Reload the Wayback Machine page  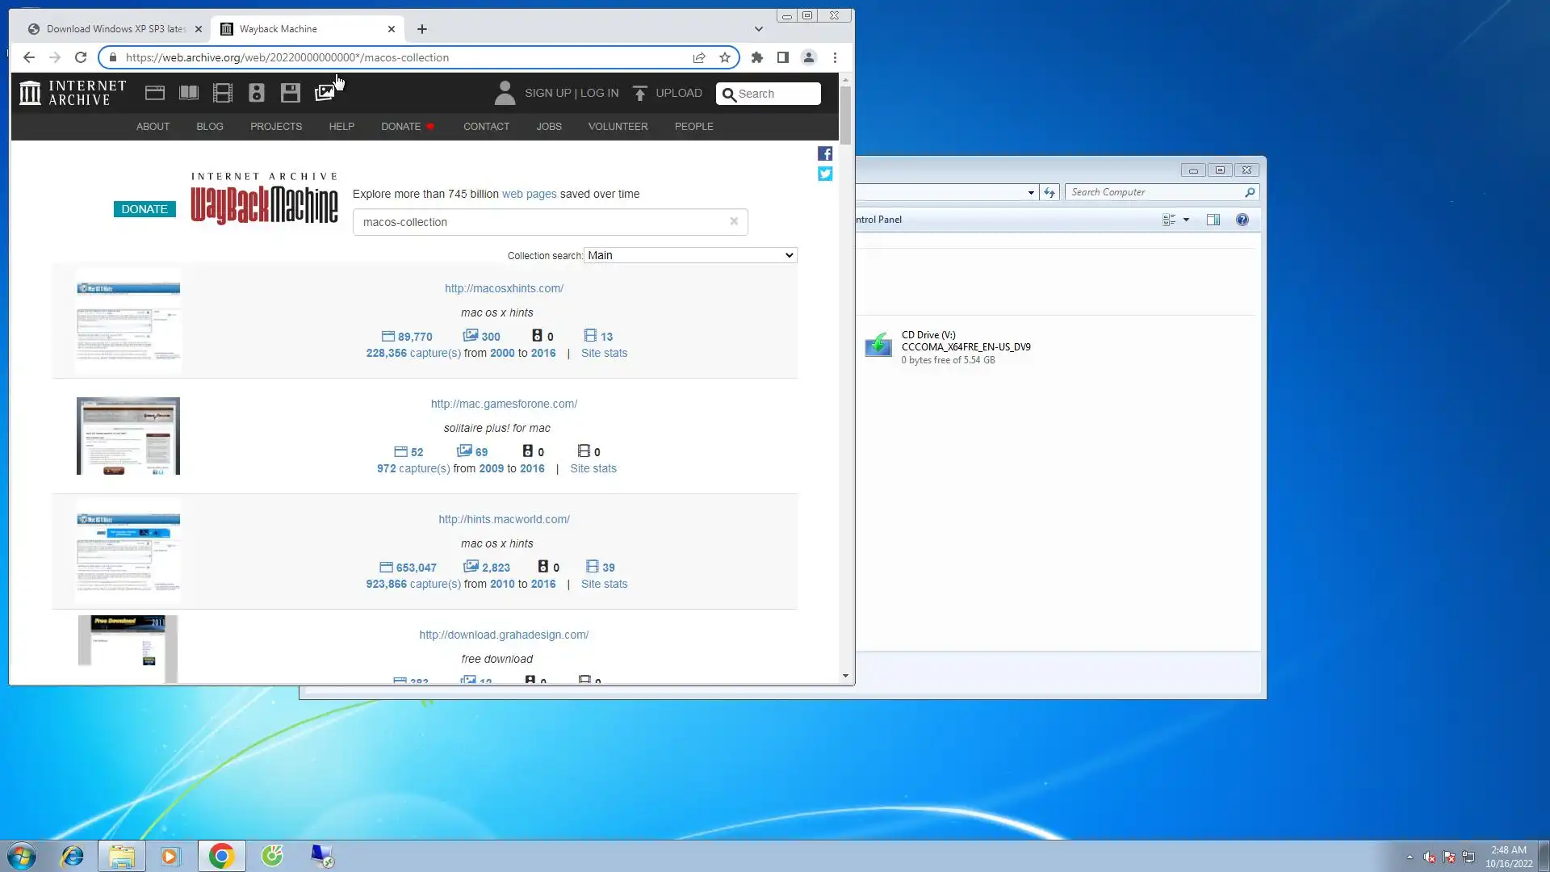click(81, 57)
